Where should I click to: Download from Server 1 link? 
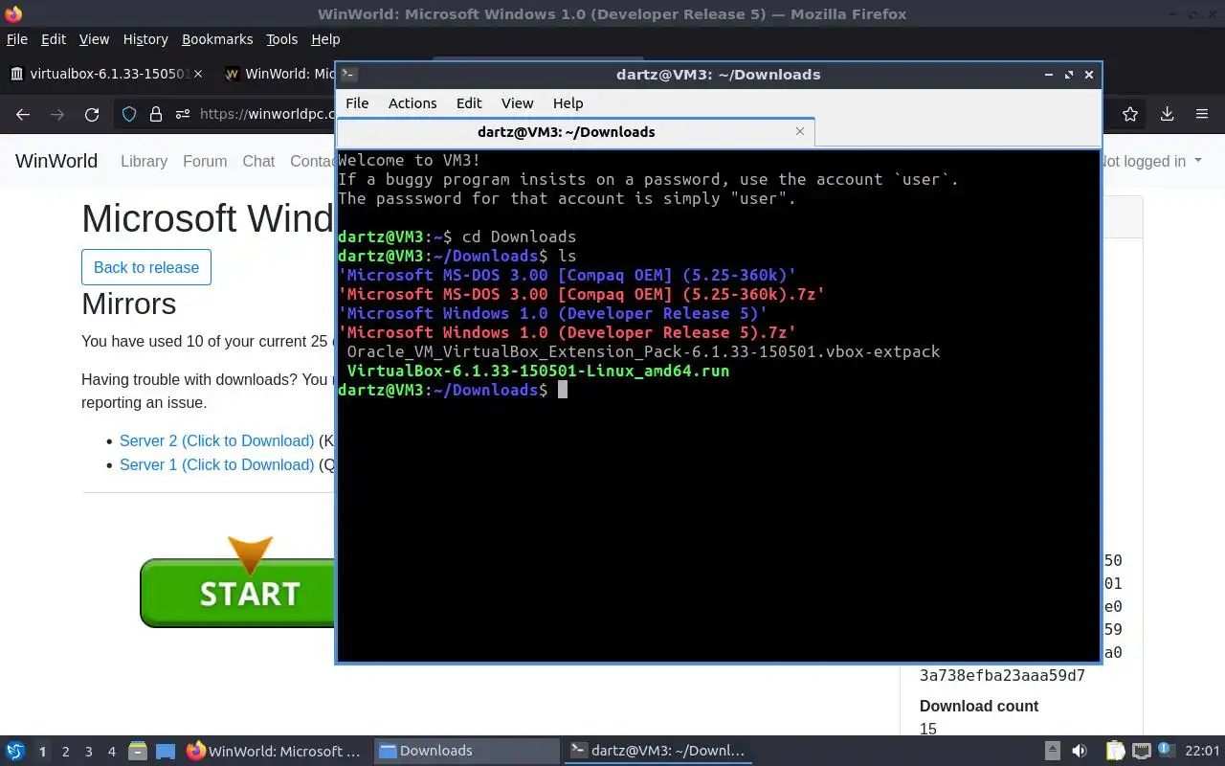pyautogui.click(x=216, y=464)
